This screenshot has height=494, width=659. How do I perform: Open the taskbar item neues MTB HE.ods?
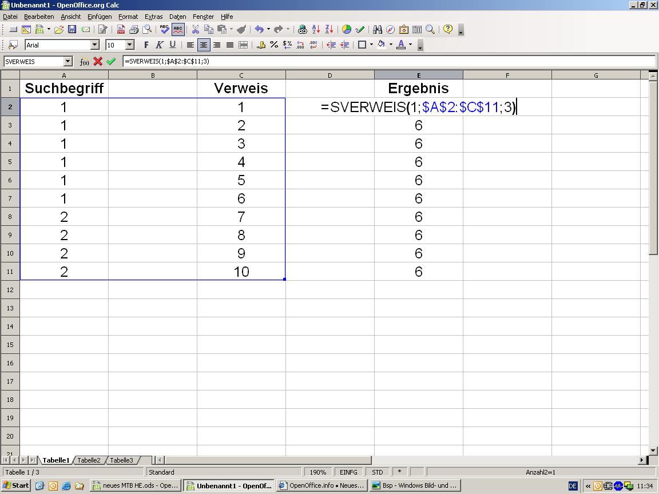tap(136, 485)
